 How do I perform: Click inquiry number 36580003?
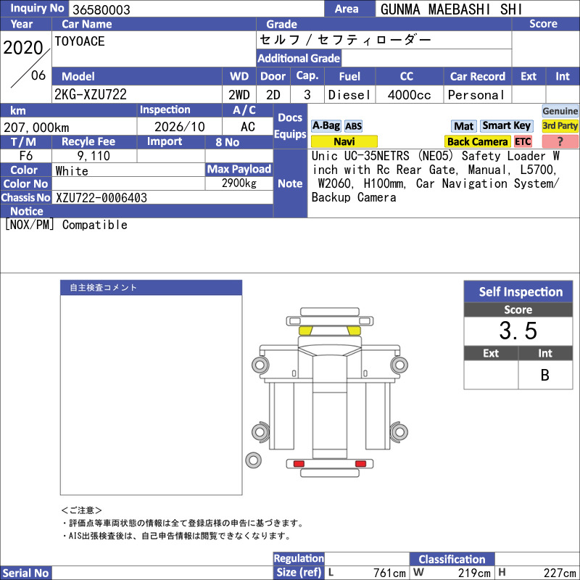101,9
